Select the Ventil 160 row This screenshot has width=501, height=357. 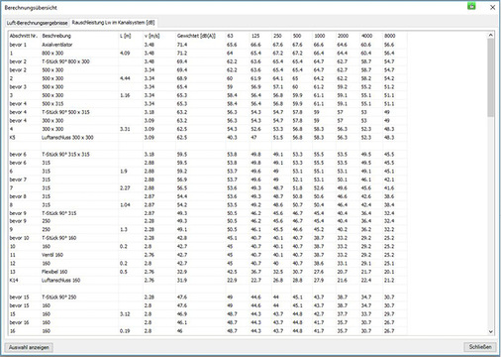coord(208,255)
